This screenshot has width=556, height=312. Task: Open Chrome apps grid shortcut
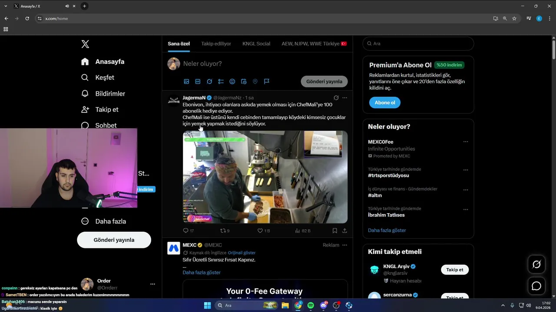[6, 29]
